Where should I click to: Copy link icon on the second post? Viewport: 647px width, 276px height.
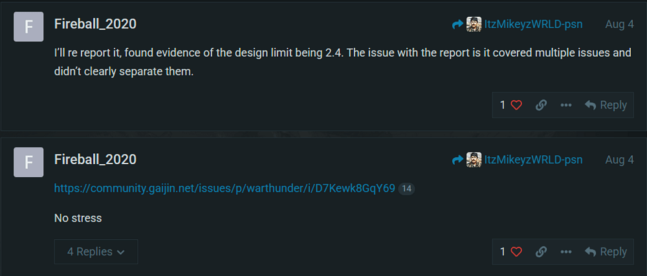coord(541,251)
